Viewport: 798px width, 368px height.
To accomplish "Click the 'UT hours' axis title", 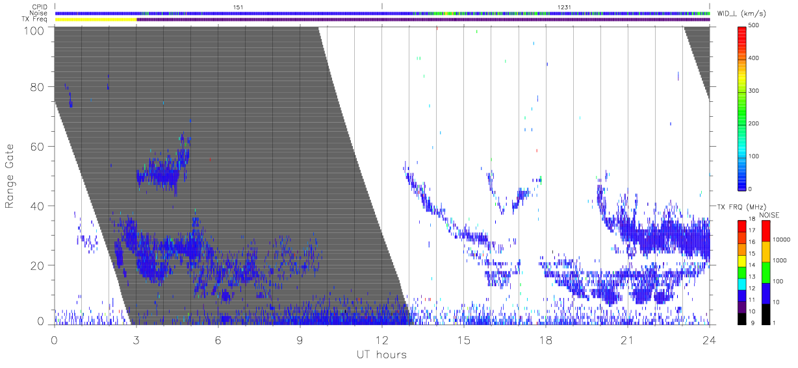I will click(381, 355).
